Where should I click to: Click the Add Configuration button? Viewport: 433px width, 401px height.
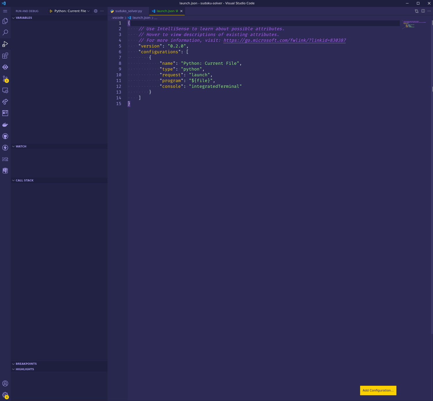tap(378, 390)
